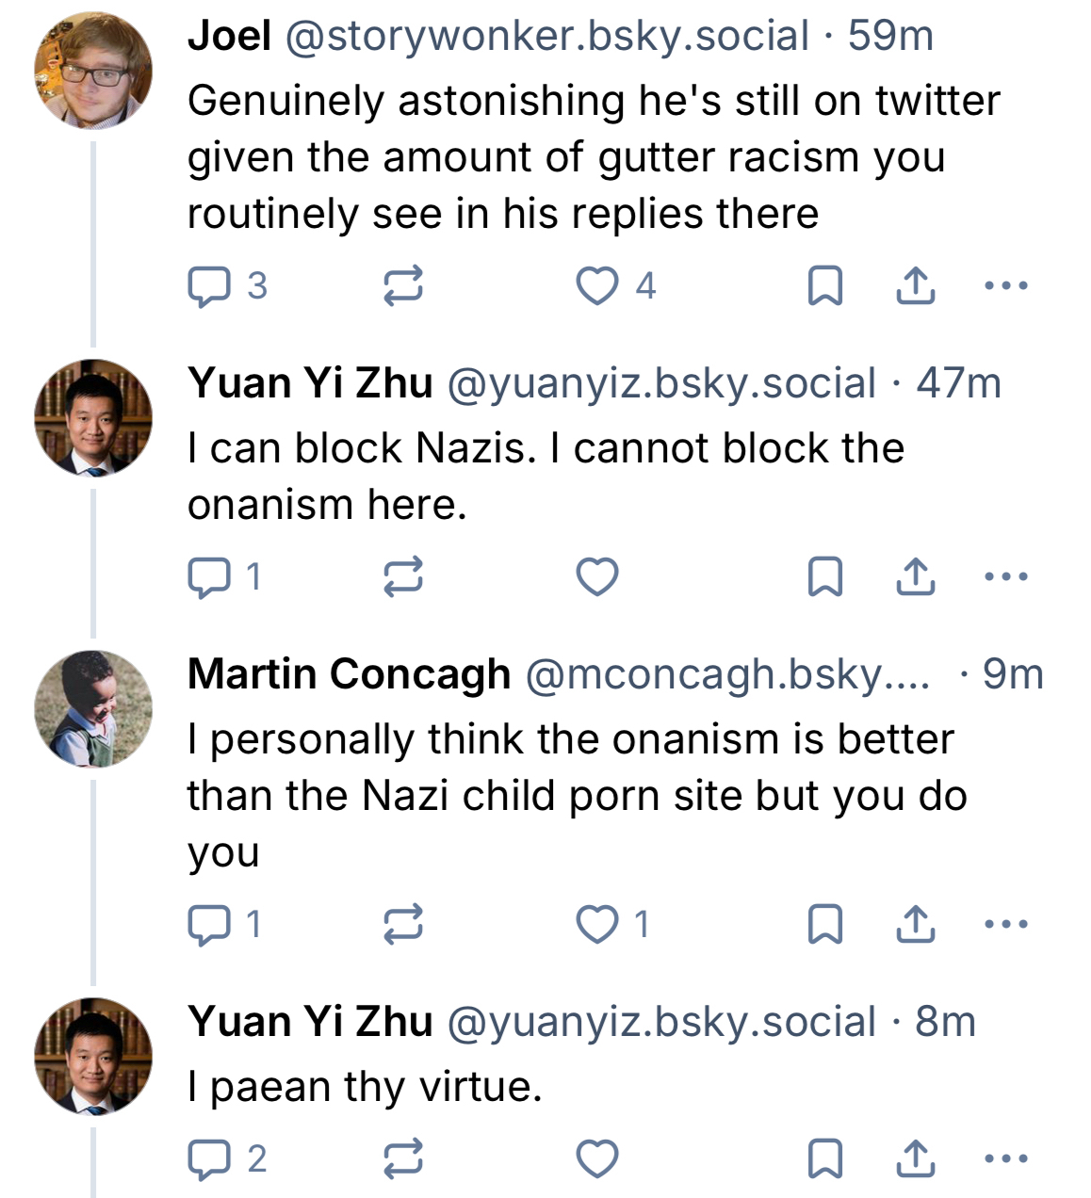Visit the @storywonker.bsky.social handle
The width and height of the screenshot is (1091, 1198).
pyautogui.click(x=546, y=37)
